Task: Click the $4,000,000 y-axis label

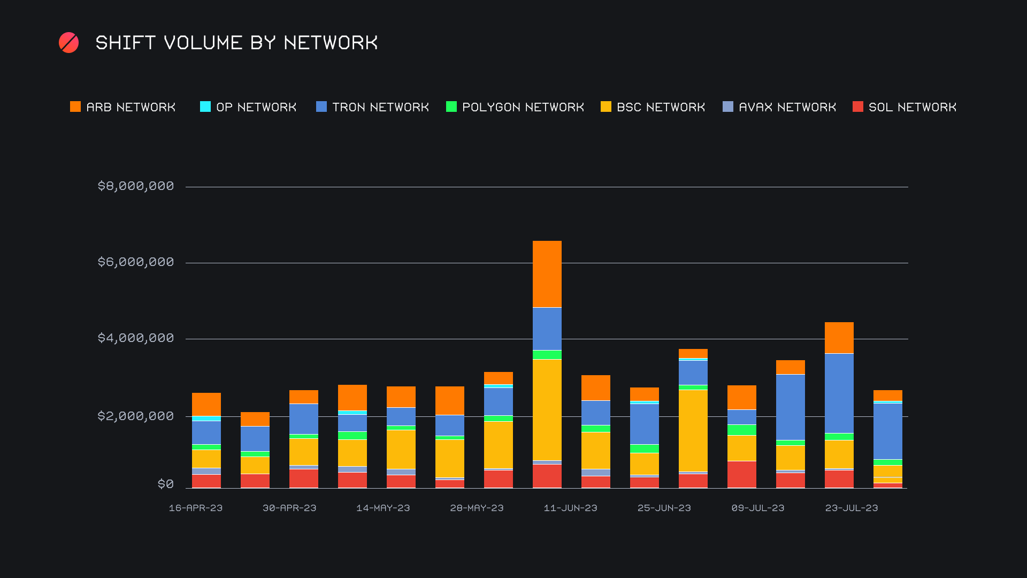Action: [x=136, y=338]
